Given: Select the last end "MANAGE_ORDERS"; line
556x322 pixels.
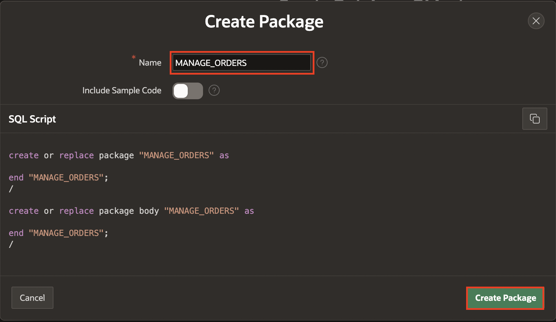Looking at the screenshot, I should point(58,233).
